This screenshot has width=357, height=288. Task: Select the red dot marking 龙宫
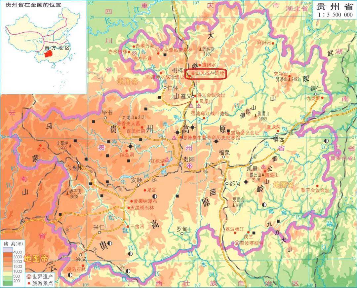pos(145,190)
